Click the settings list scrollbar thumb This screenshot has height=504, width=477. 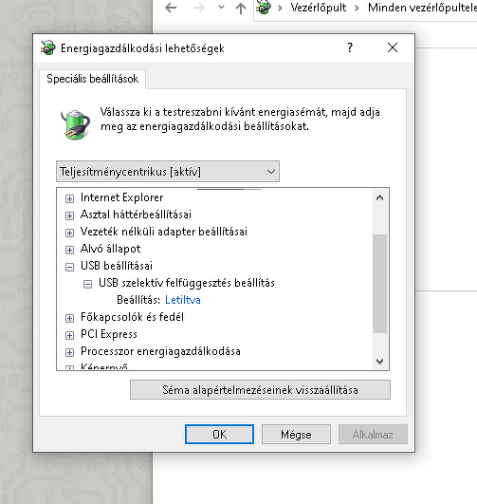pyautogui.click(x=379, y=284)
